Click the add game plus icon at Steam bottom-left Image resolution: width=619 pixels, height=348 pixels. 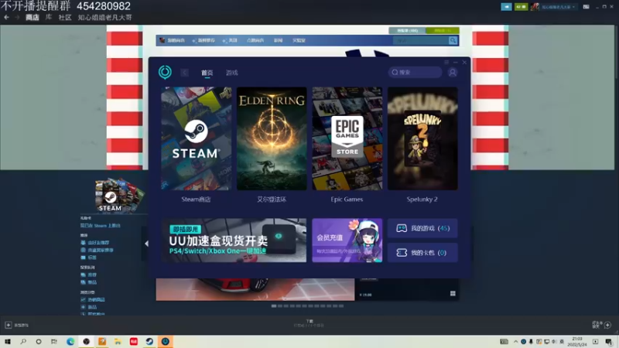coord(8,325)
